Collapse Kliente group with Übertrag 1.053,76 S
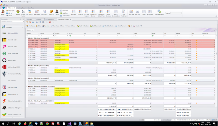218x126 pixels. (27, 87)
